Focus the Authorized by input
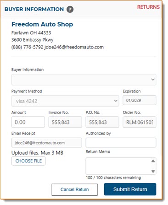Image resolution: width=168 pixels, height=205 pixels. 121,143
